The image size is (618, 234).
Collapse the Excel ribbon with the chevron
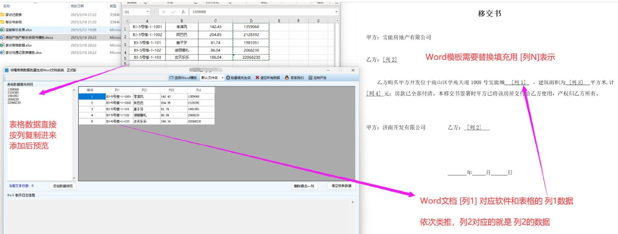pyautogui.click(x=336, y=3)
